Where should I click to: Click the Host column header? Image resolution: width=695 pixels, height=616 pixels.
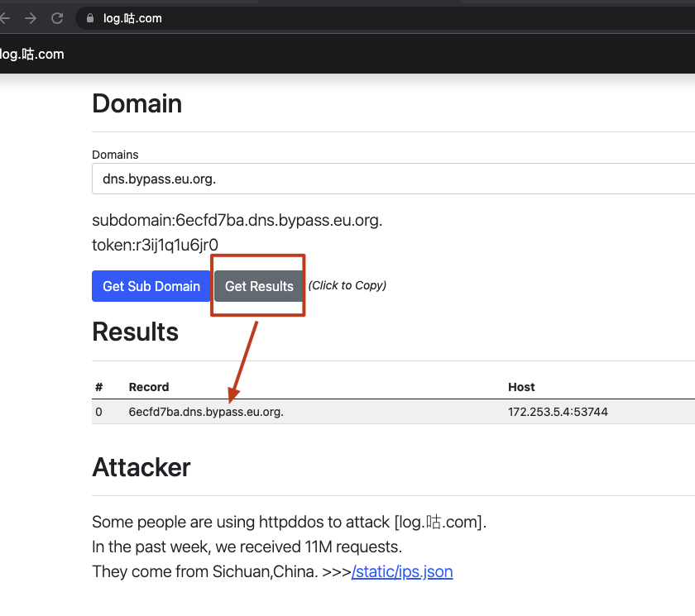(x=521, y=387)
